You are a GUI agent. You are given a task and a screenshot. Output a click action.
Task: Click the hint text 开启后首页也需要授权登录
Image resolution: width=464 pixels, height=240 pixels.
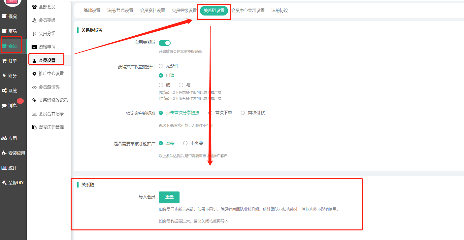coord(180,51)
